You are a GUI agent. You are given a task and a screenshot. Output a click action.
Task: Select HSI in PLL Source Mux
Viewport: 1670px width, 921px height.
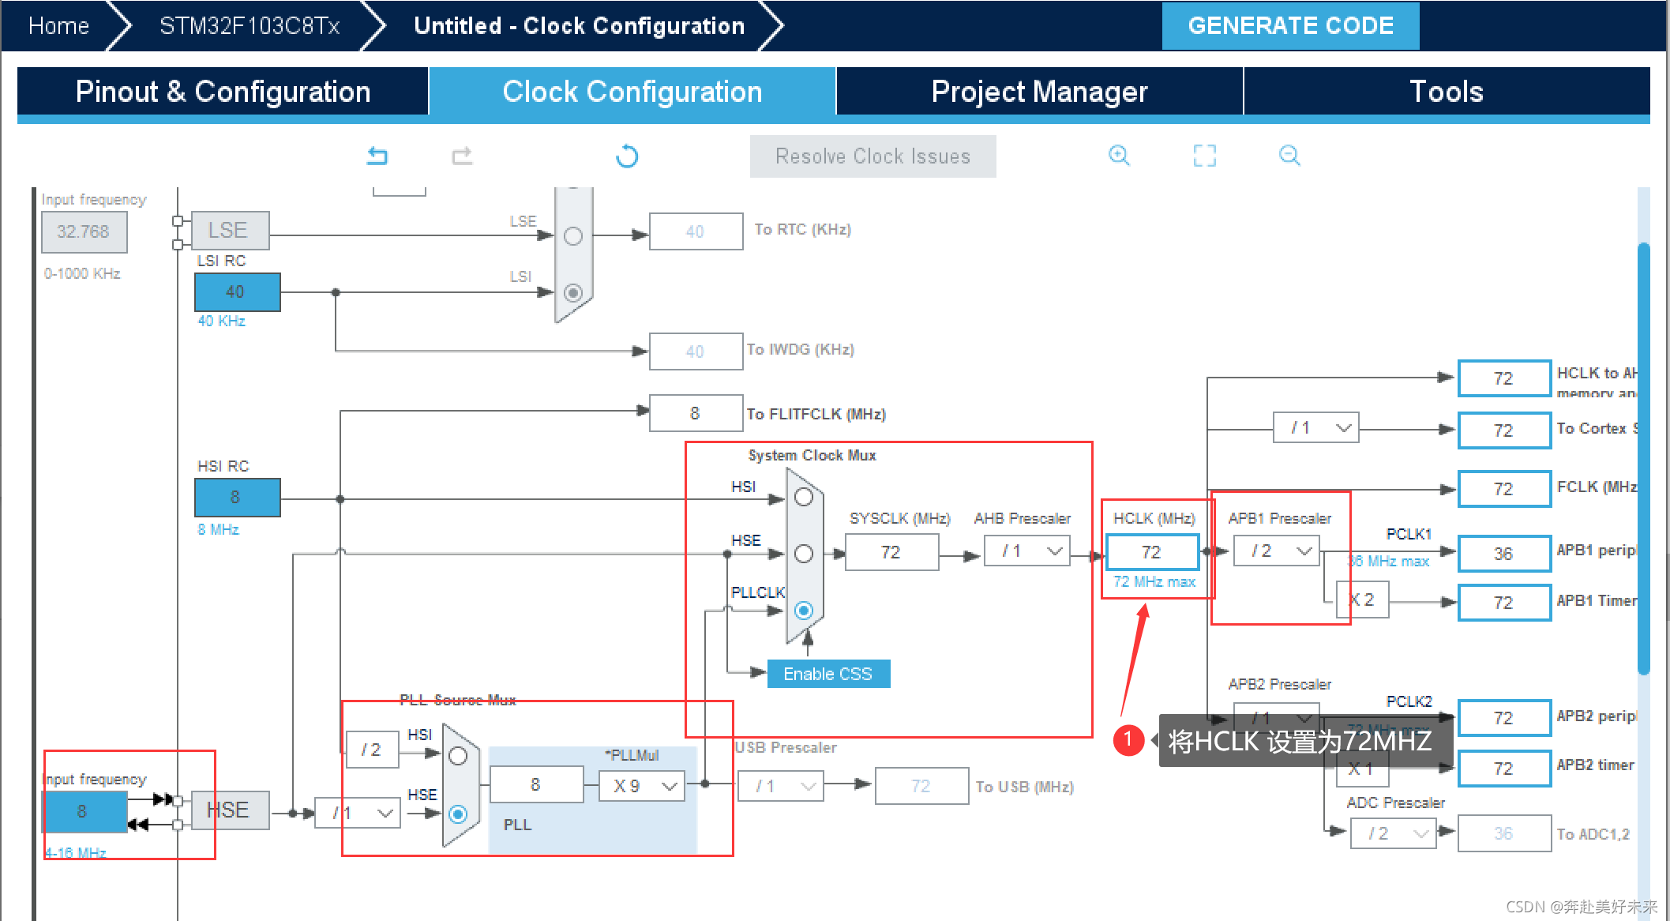458,756
